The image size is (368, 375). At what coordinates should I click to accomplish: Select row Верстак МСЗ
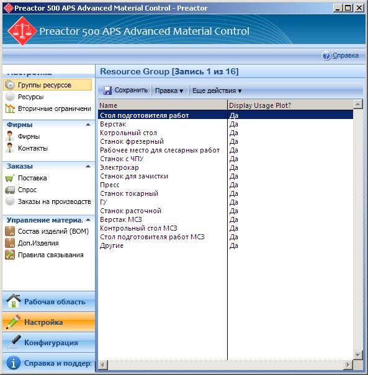[225, 219]
